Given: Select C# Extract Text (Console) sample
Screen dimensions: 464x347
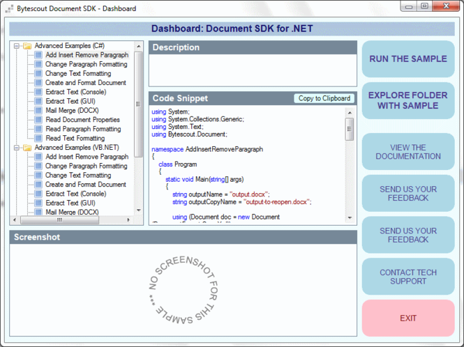Looking at the screenshot, I should [x=76, y=92].
